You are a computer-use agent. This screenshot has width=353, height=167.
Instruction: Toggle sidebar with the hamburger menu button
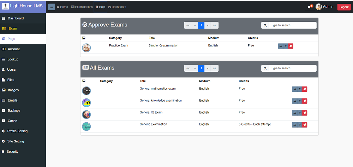pyautogui.click(x=52, y=7)
